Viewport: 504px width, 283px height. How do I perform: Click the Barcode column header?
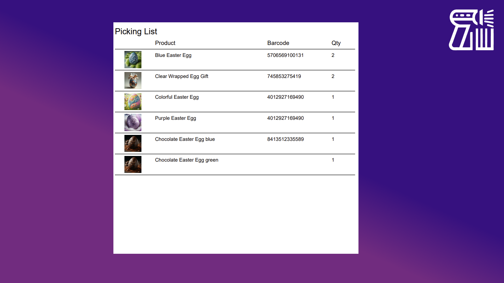click(278, 43)
